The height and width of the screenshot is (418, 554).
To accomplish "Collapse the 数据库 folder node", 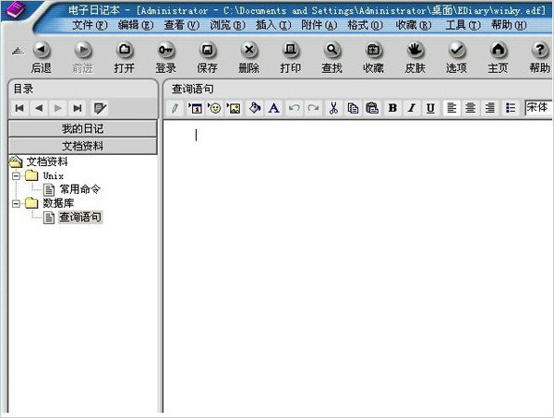I will (16, 203).
